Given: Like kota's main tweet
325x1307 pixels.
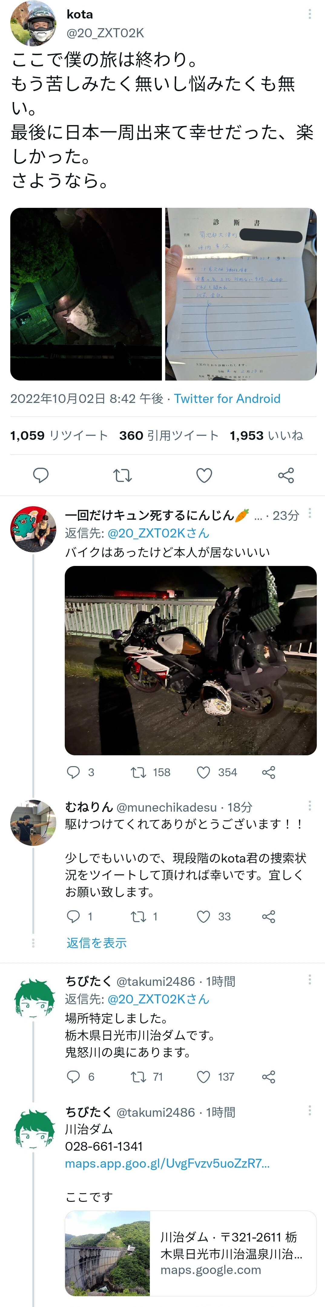Looking at the screenshot, I should tap(204, 475).
